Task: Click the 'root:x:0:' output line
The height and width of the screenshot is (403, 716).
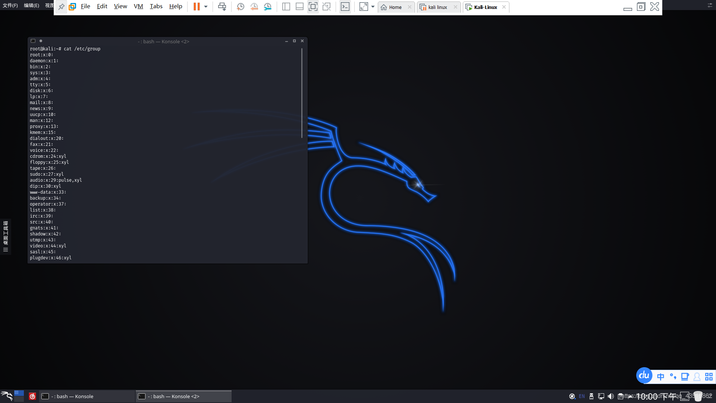Action: point(41,55)
